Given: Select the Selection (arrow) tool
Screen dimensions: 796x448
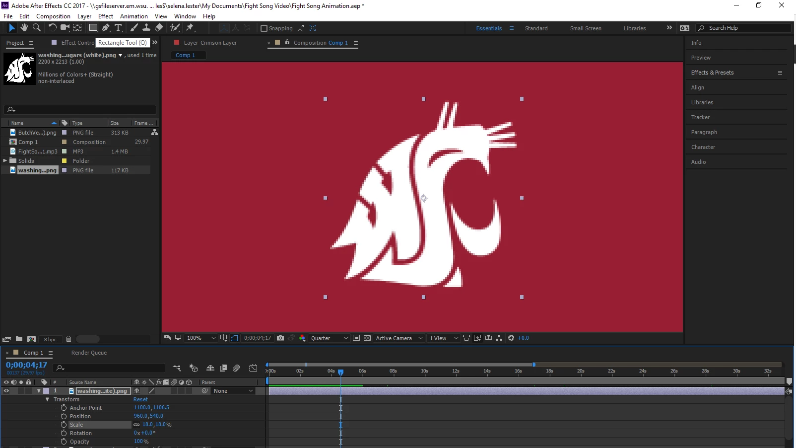Looking at the screenshot, I should 12,28.
